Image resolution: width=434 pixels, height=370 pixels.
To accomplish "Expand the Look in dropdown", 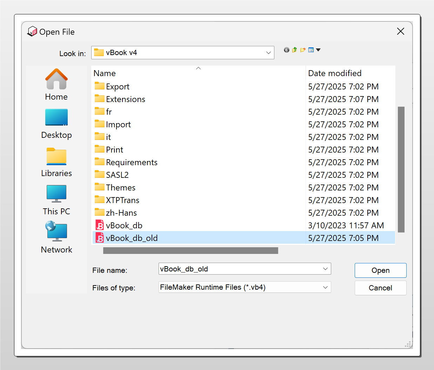I will pos(268,53).
